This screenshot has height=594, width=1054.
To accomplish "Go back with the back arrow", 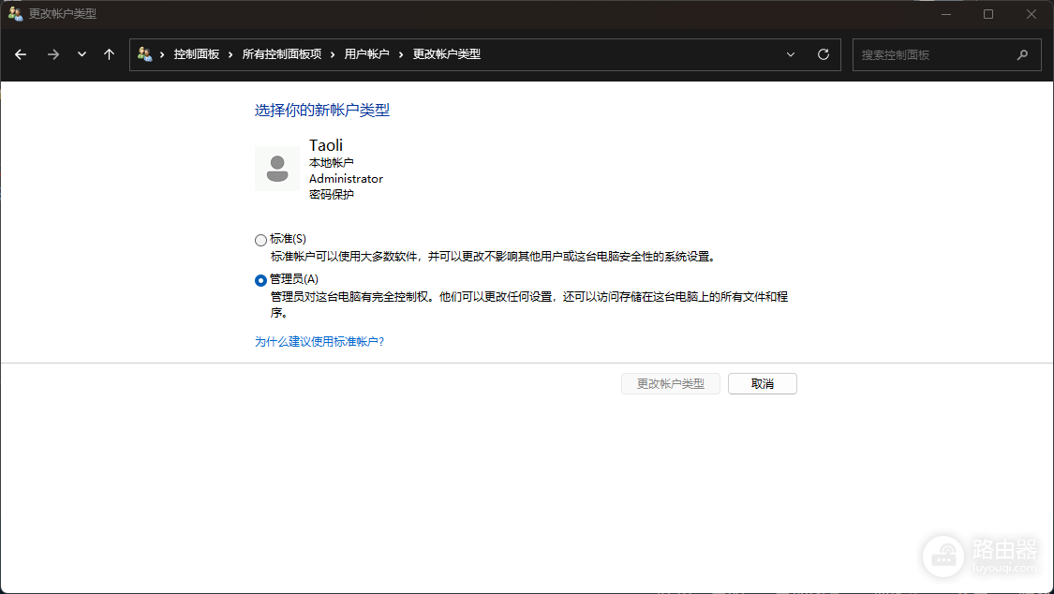I will point(21,54).
